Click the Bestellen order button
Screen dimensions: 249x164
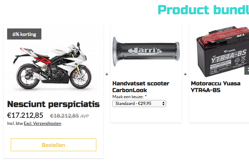(54, 145)
